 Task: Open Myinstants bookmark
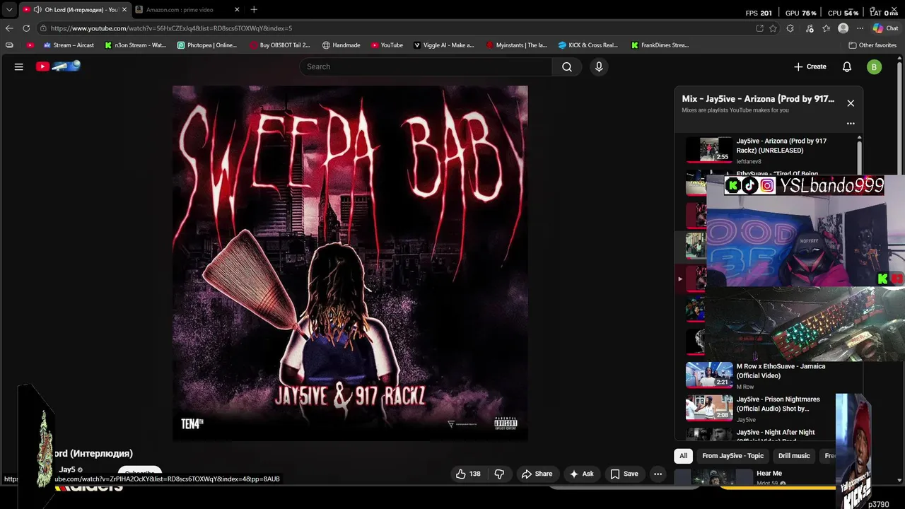517,45
